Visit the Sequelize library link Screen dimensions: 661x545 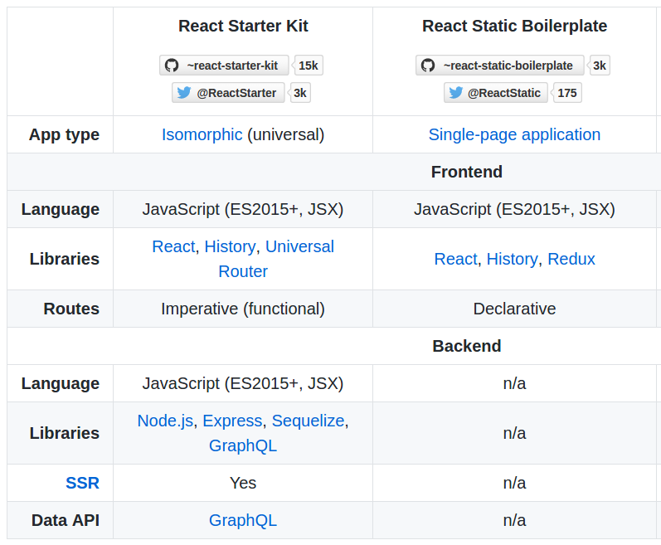coord(308,421)
